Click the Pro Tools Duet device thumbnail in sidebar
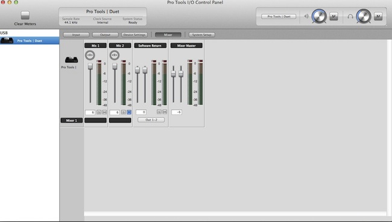 tap(7, 40)
